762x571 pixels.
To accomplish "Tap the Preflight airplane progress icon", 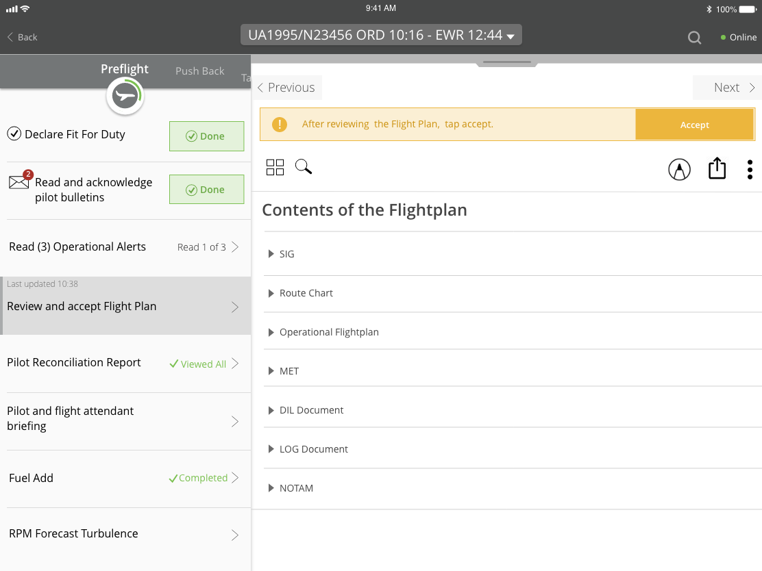I will click(125, 97).
